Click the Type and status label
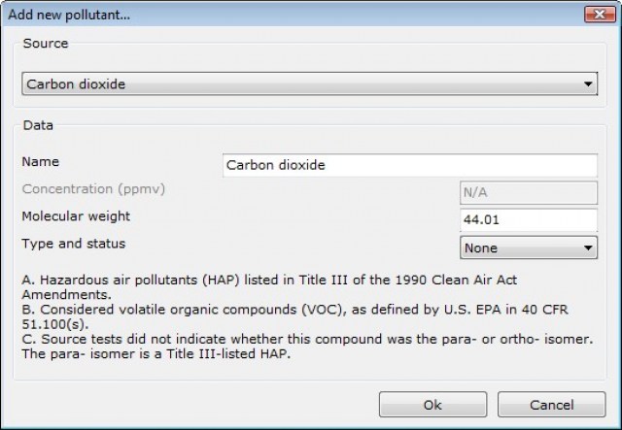Image resolution: width=622 pixels, height=430 pixels. point(73,243)
